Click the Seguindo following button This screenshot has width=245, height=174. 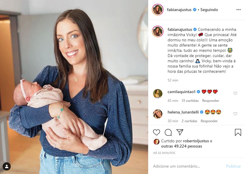click(209, 10)
